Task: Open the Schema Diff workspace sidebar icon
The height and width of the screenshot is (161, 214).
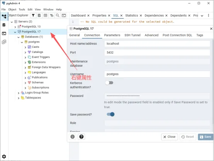Action: pyautogui.click(x=4, y=42)
